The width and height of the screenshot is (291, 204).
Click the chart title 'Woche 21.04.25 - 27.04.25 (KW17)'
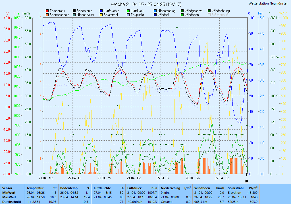146,4
